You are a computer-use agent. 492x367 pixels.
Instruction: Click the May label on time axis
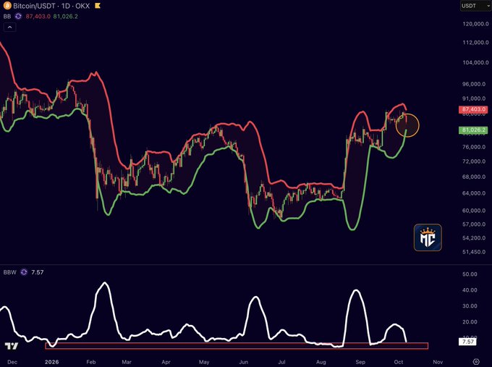204,362
